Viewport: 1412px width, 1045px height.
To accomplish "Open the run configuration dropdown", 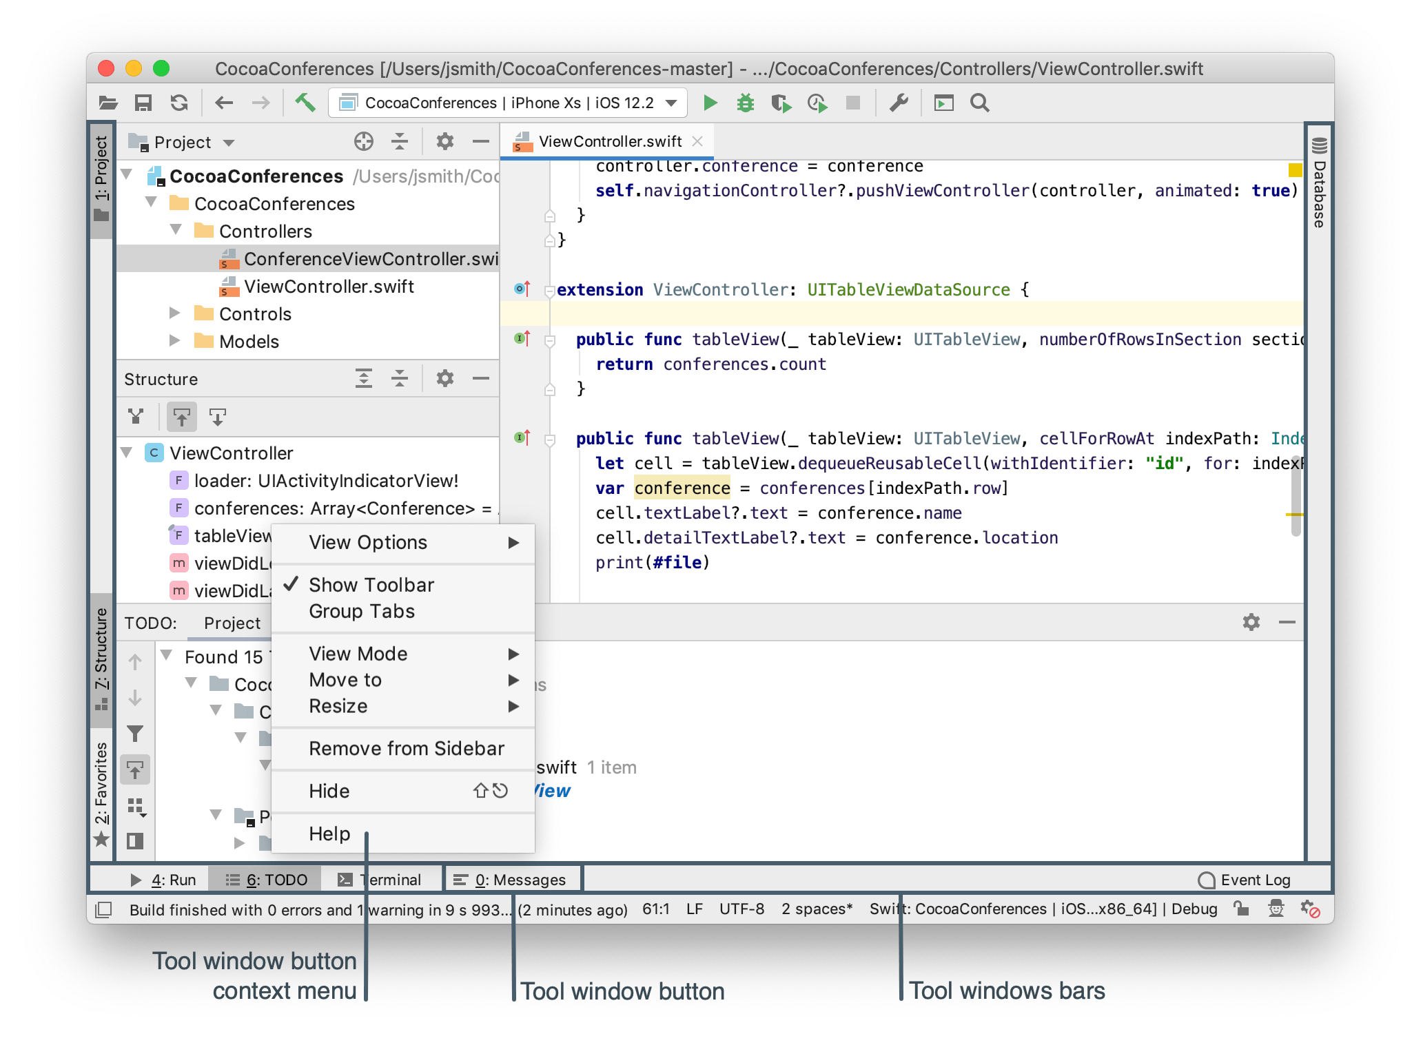I will pos(508,103).
